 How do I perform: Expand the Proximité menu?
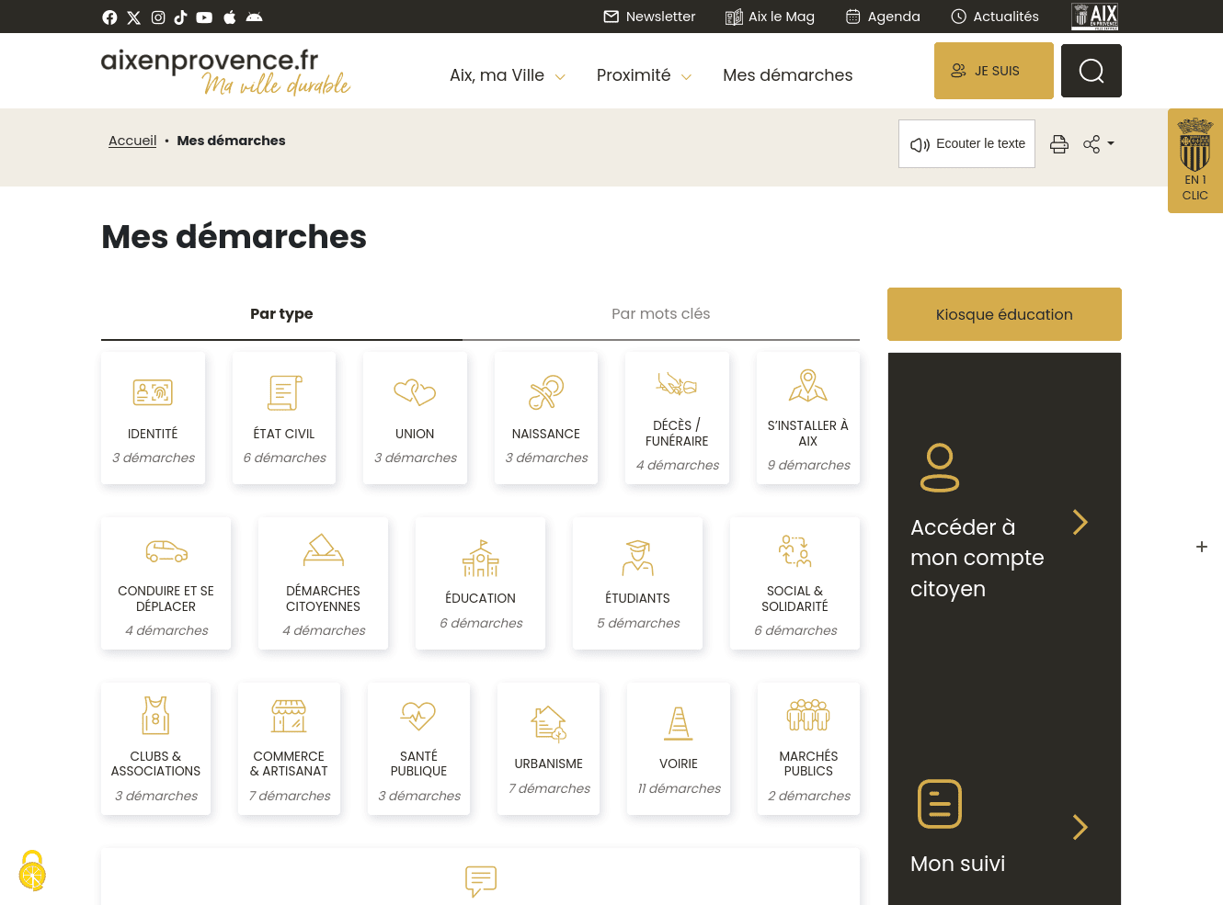point(643,75)
